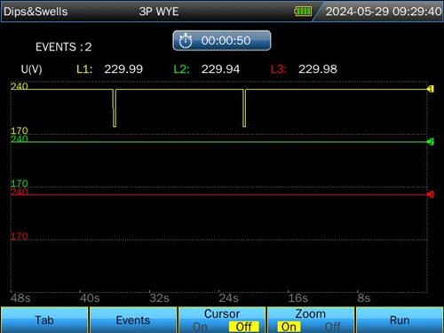Click the battery level icon
This screenshot has width=444, height=333.
[x=303, y=12]
